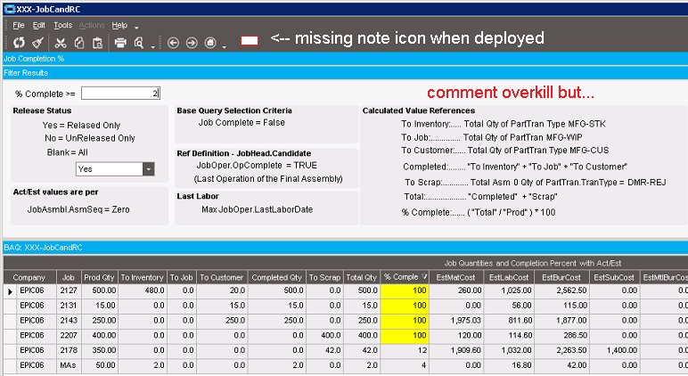Image resolution: width=688 pixels, height=376 pixels.
Task: Select the BAQ: XXX-JobCandRC grid header
Action: click(345, 248)
